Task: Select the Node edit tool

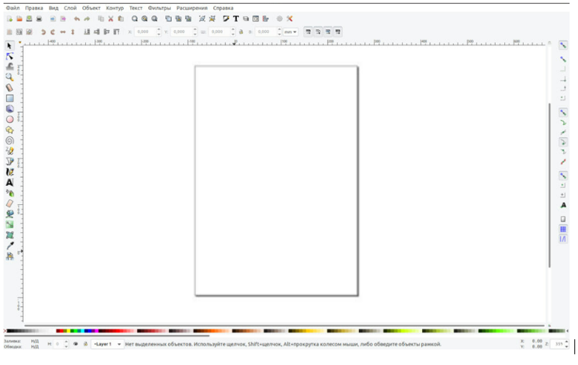Action: [x=9, y=56]
